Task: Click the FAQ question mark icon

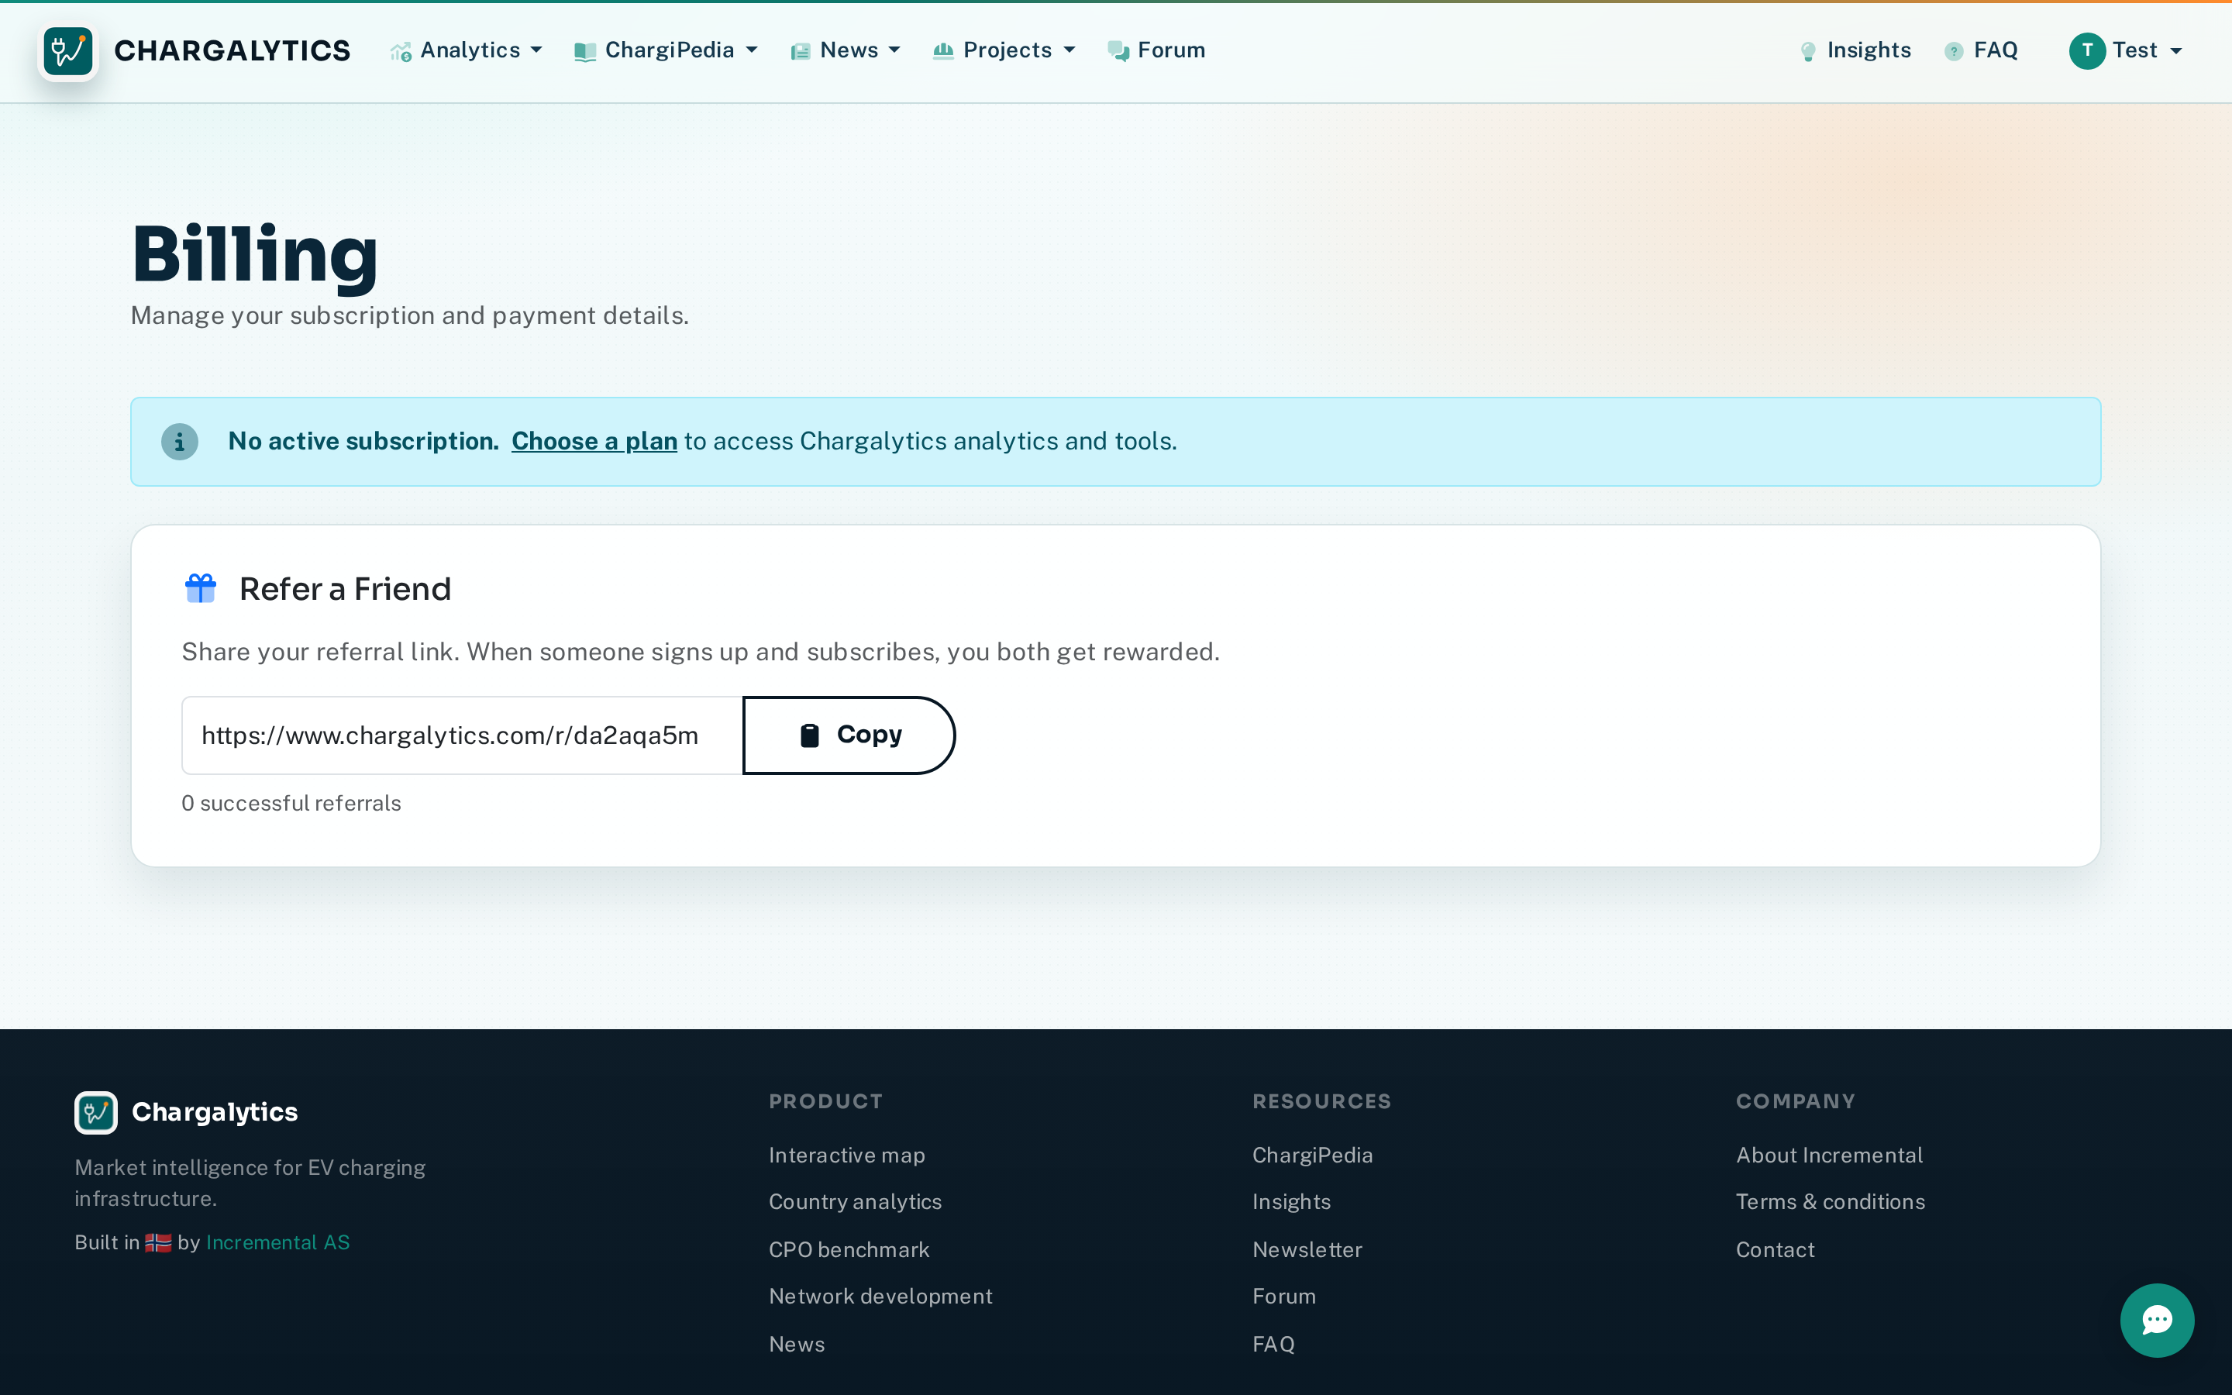Action: point(1954,52)
